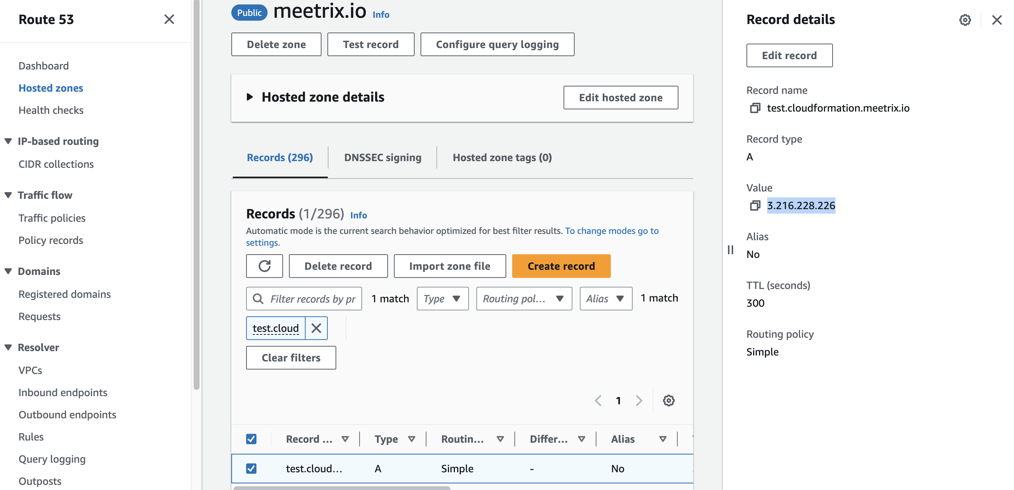Refresh the records list
1014x490 pixels.
[x=264, y=266]
